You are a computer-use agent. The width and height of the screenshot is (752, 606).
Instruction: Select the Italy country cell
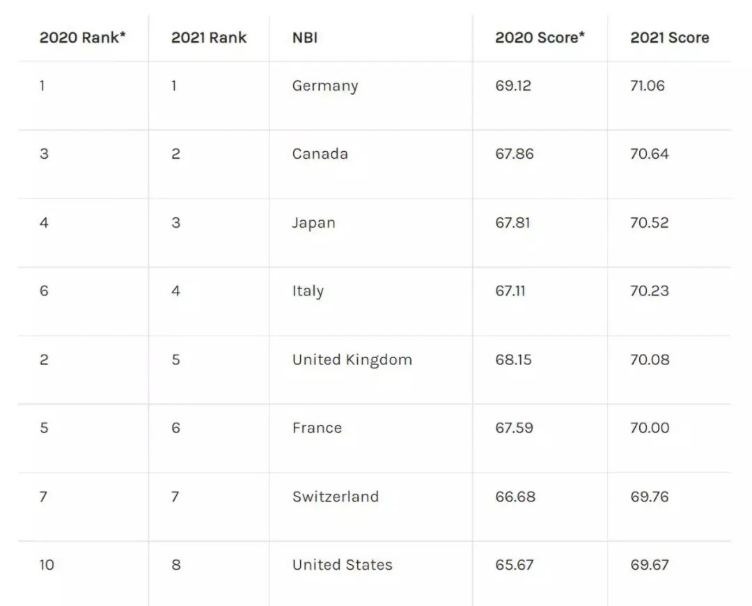click(308, 291)
